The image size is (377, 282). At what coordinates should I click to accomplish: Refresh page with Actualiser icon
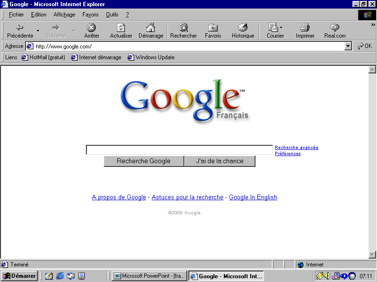tap(121, 28)
